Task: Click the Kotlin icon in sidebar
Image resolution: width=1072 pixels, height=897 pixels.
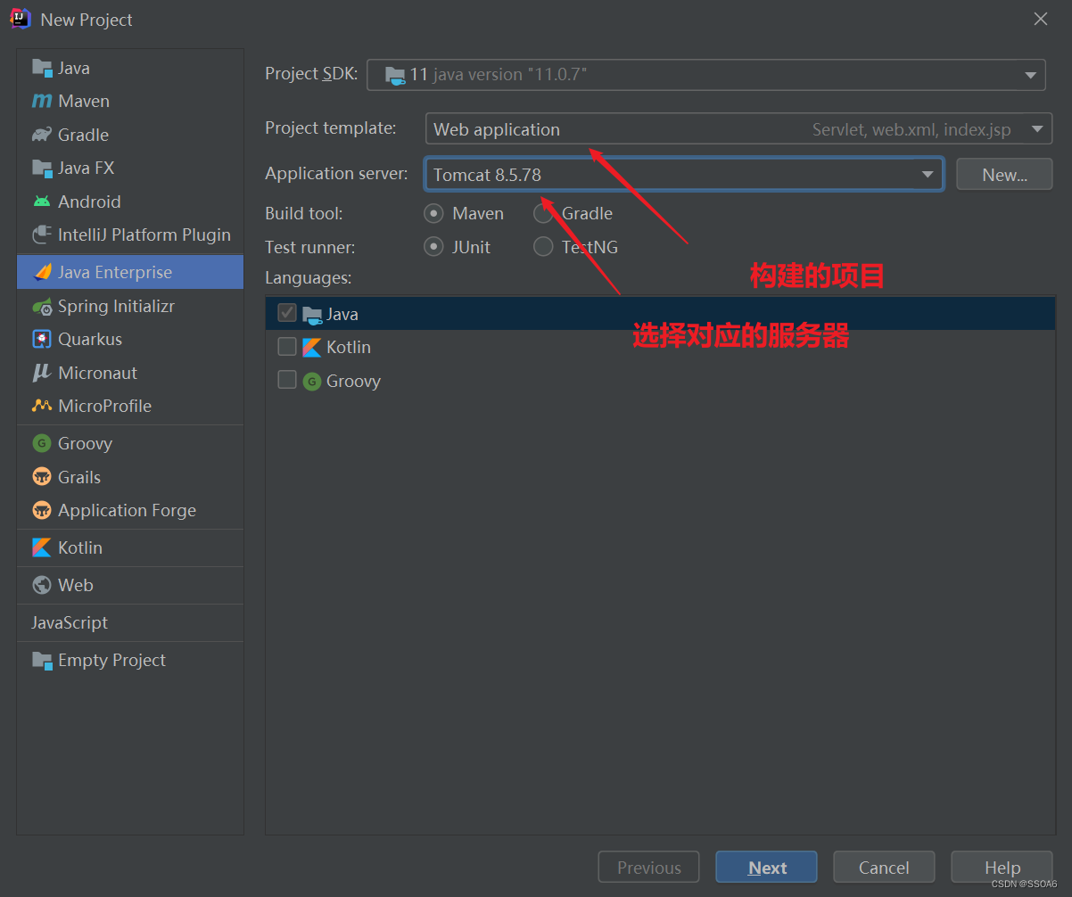Action: click(42, 547)
